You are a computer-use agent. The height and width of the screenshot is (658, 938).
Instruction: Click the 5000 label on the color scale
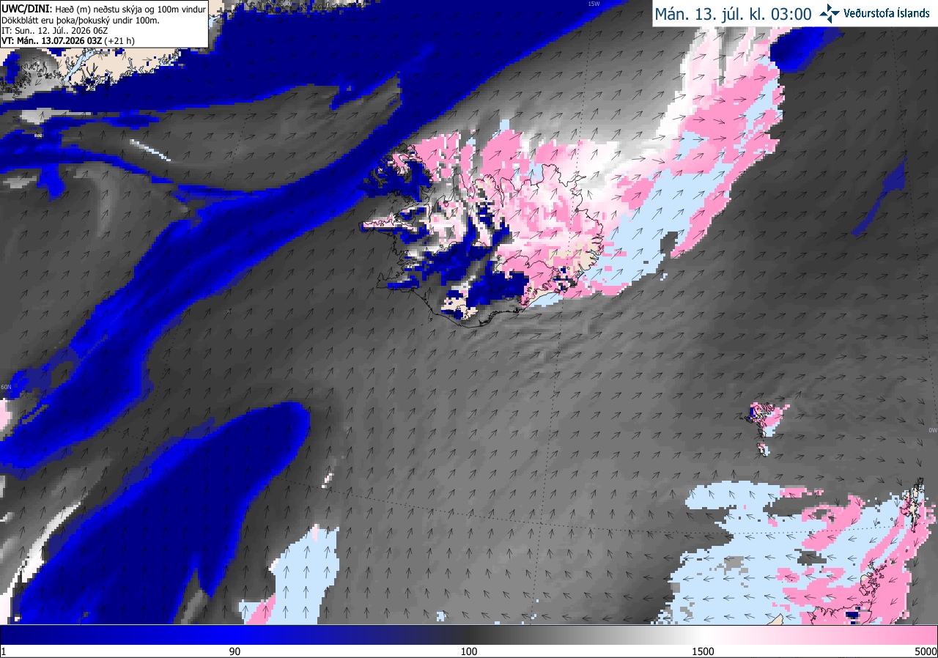[926, 651]
